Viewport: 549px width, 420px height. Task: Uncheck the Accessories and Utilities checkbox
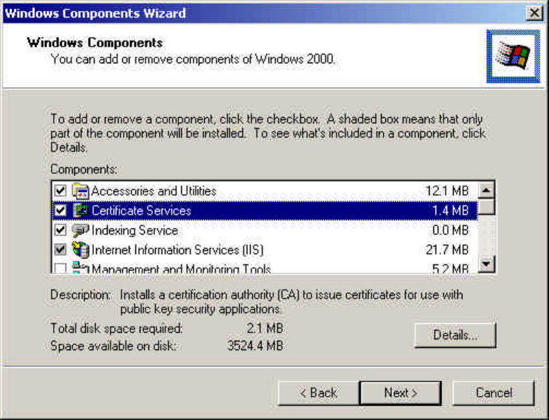click(60, 191)
